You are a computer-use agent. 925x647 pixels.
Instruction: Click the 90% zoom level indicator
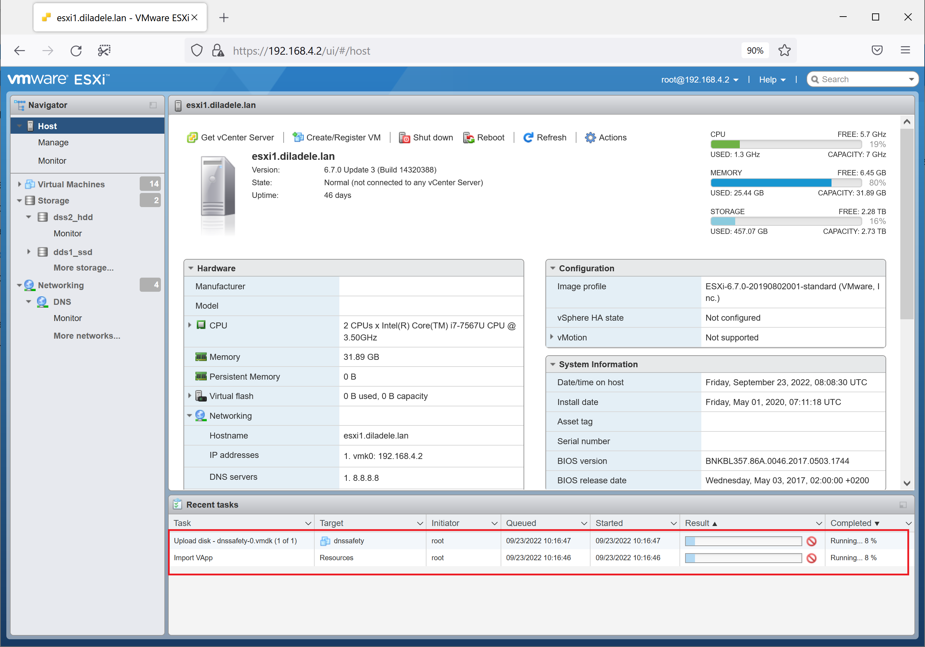pyautogui.click(x=755, y=51)
